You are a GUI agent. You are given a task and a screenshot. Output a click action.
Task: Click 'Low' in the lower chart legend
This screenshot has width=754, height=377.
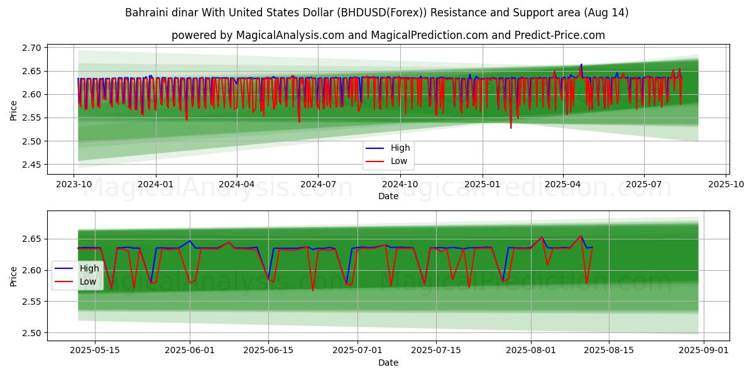(x=88, y=281)
